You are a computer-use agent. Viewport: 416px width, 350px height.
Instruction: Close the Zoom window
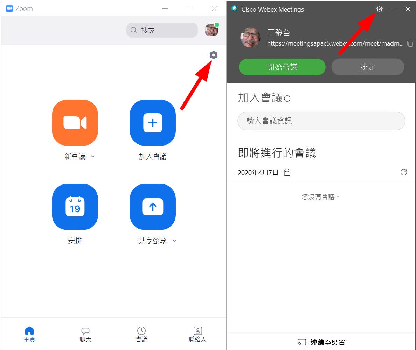(214, 8)
